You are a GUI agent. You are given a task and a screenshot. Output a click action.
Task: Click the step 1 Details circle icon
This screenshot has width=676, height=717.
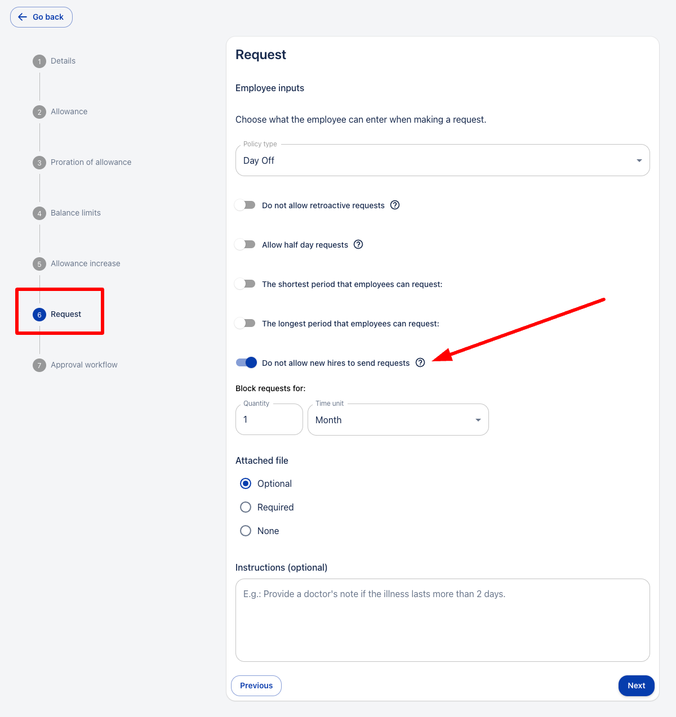[x=39, y=61]
